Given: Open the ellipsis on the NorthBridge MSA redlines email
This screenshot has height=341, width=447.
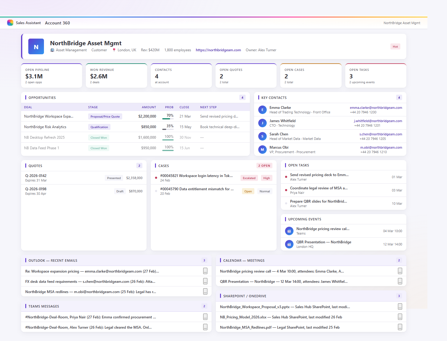Looking at the screenshot, I should pos(205,292).
